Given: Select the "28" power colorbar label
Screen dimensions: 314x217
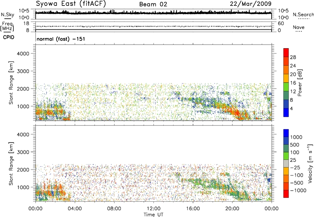Looking at the screenshot, I should pos(293,57).
